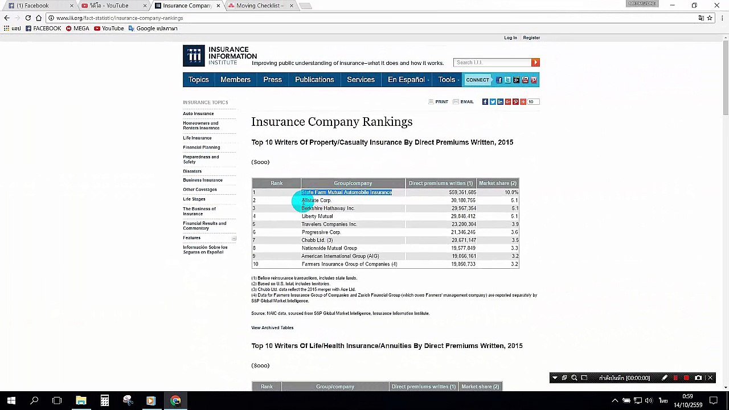Open the Members navigation menu
Image resolution: width=729 pixels, height=410 pixels.
pos(235,80)
